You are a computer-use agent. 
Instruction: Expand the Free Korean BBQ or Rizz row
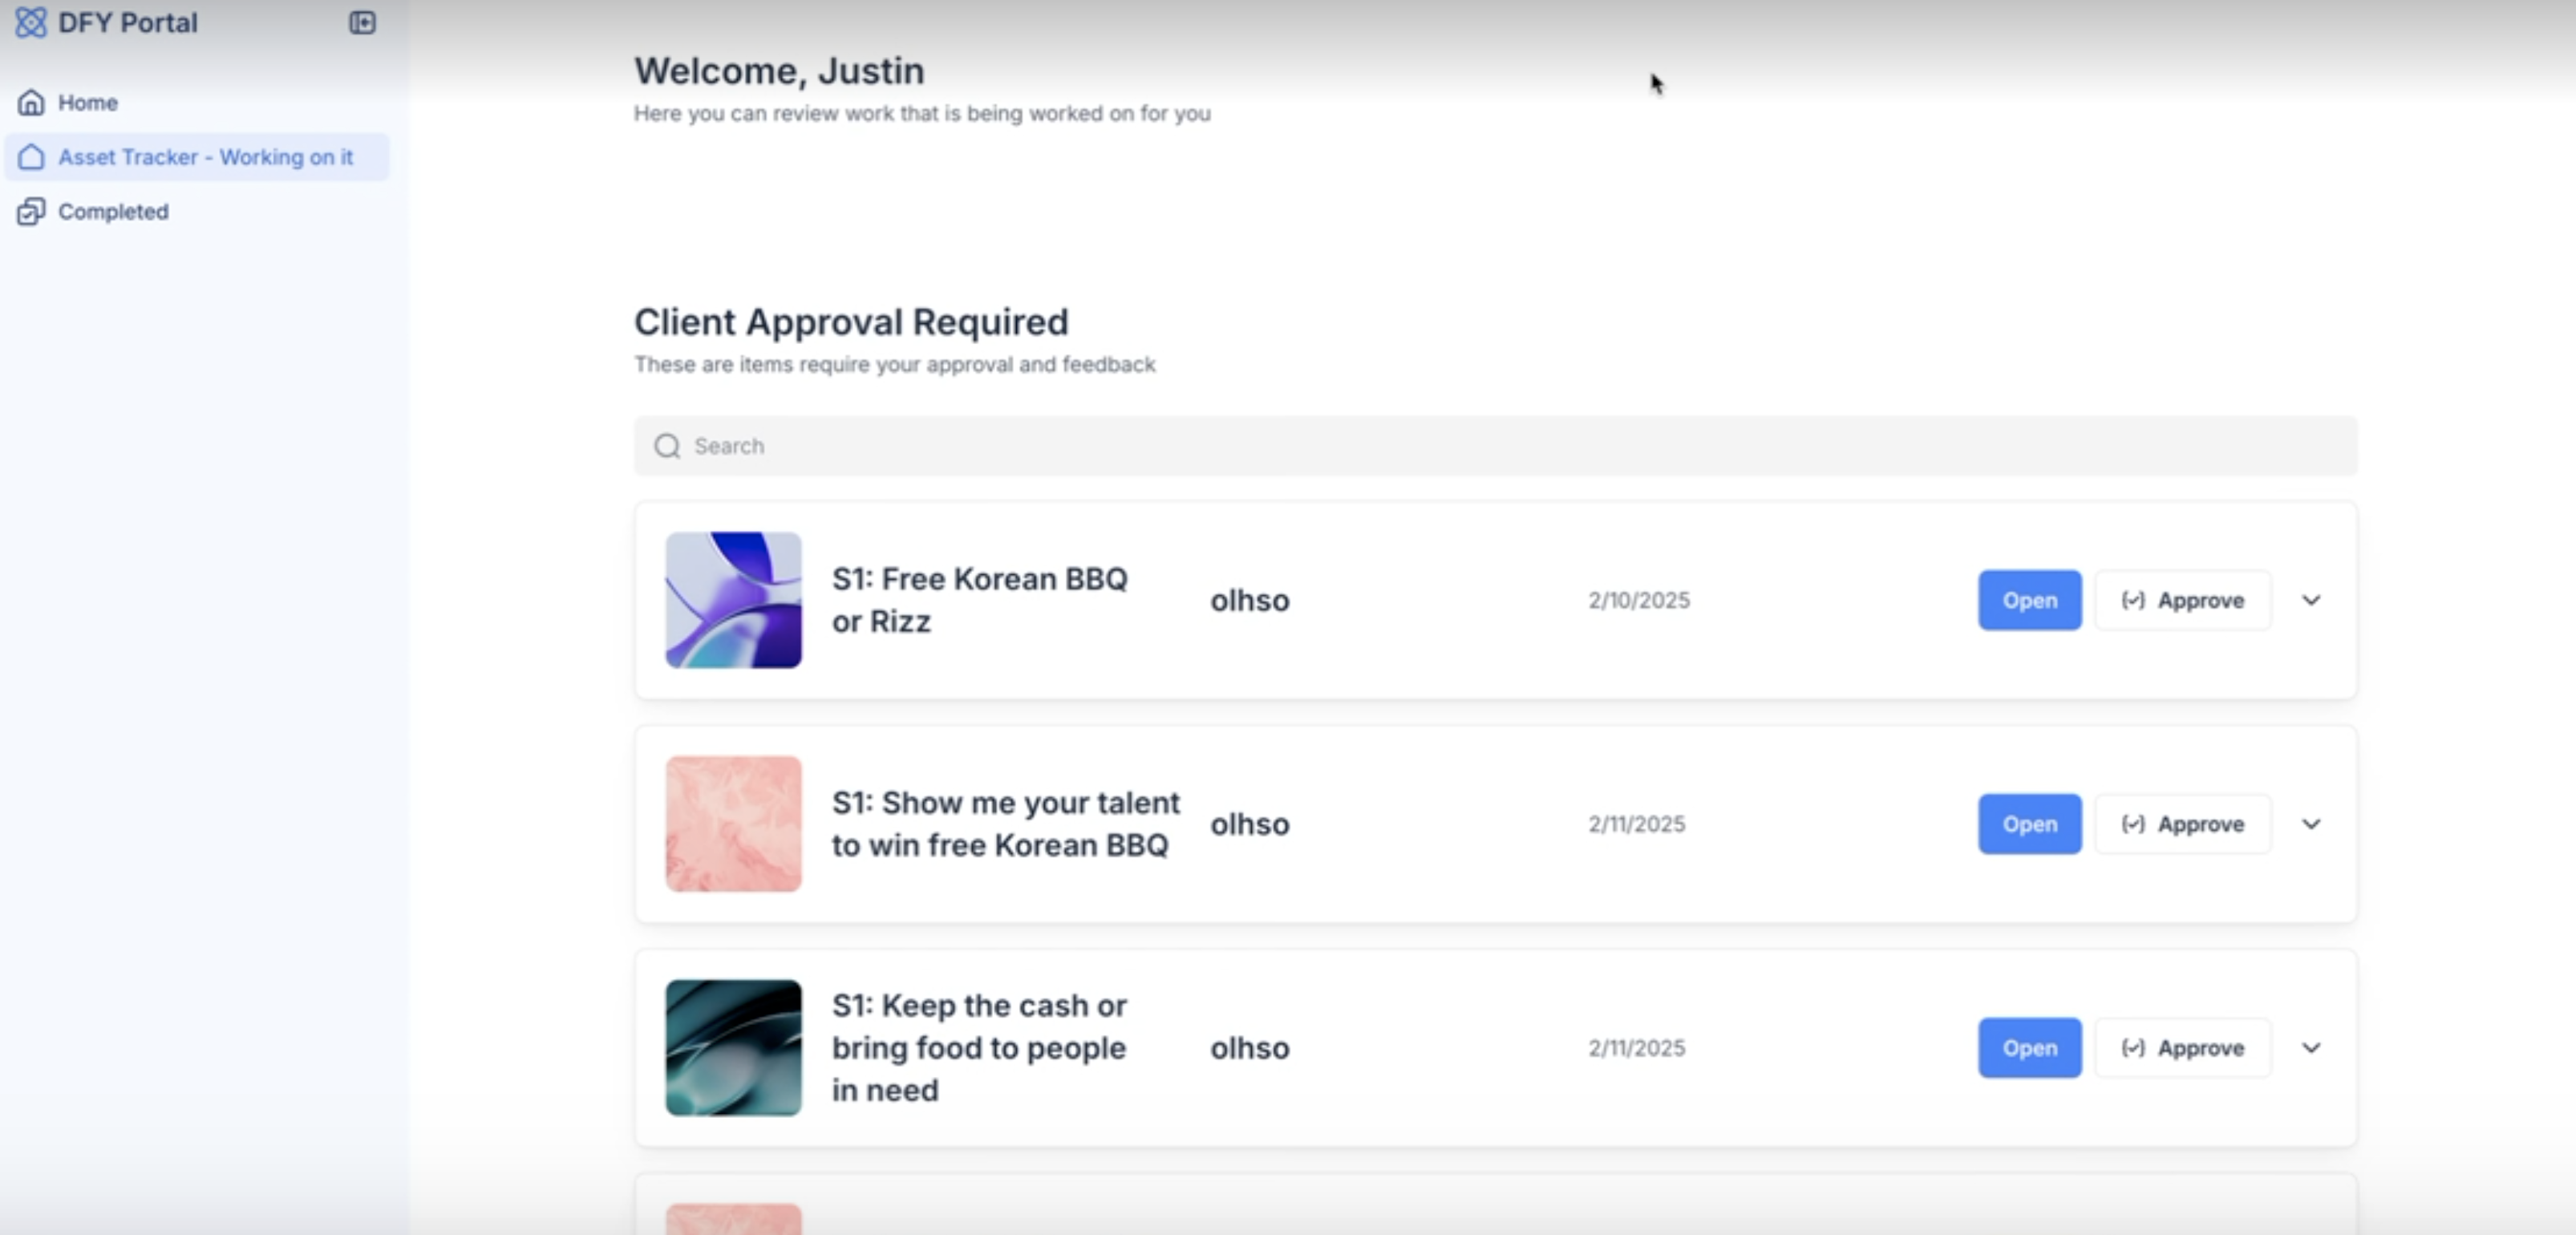2311,600
